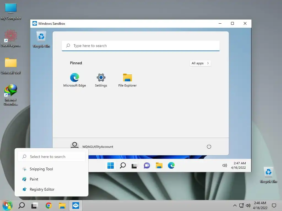The width and height of the screenshot is (282, 211).
Task: Select the DataWagon desktop shortcut
Action: [x=11, y=38]
